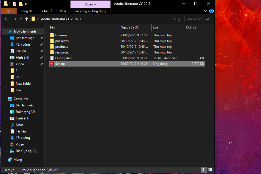Open the Set-up application file
This screenshot has height=174, width=261.
[60, 64]
